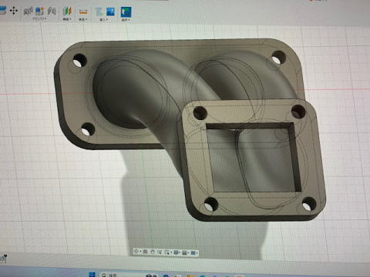Open Viewports options in navigation bar
Image resolution: width=370 pixels, height=277 pixels.
coord(194,253)
